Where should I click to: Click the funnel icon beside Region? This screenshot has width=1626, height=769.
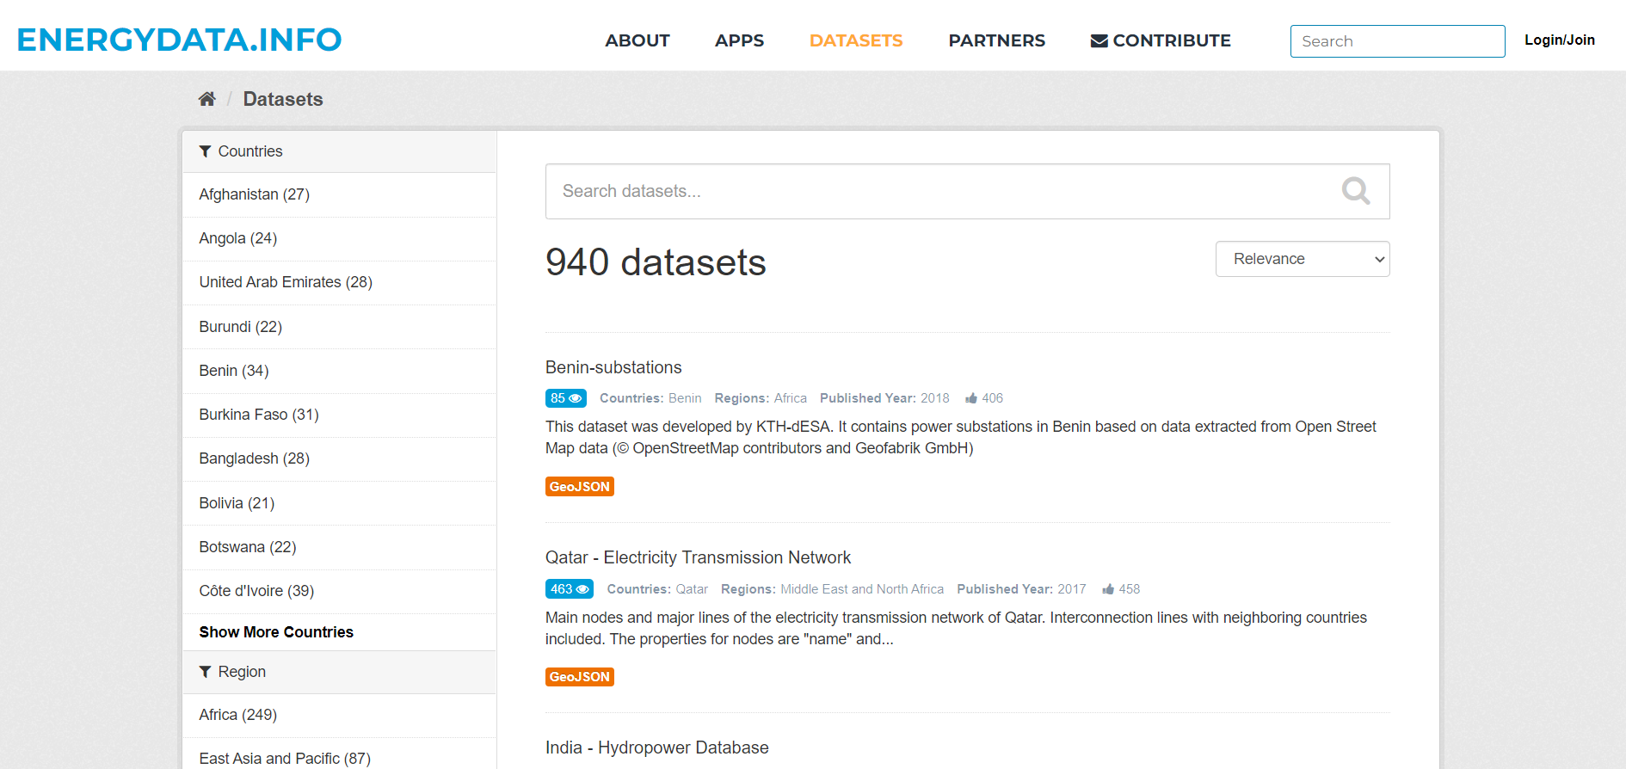click(205, 672)
